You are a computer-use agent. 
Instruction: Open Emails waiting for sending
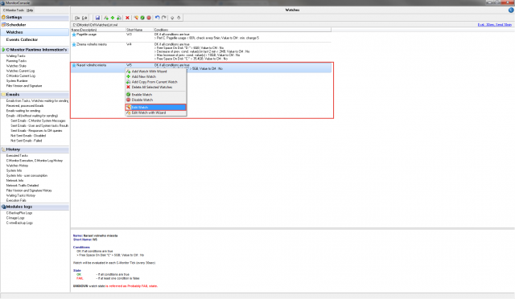tap(23, 111)
